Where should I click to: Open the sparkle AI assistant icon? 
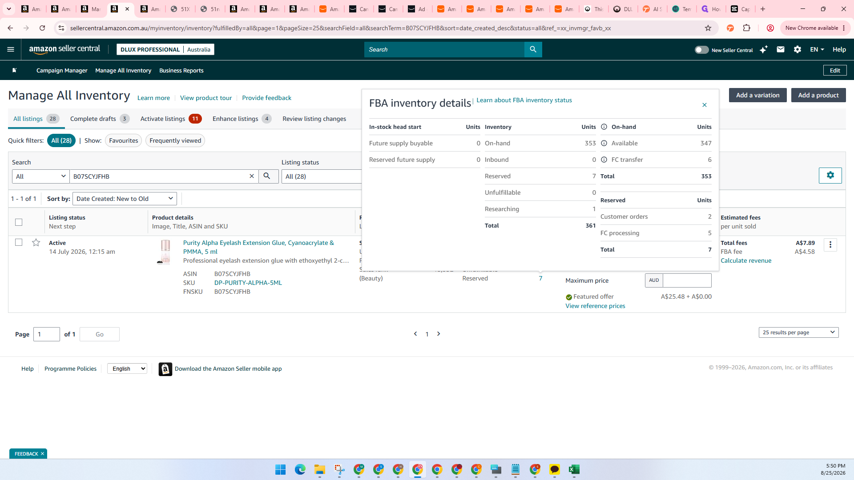(764, 49)
